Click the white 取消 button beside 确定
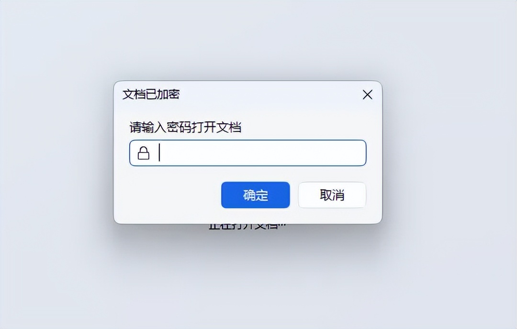Viewport: 517px width, 329px height. [332, 195]
